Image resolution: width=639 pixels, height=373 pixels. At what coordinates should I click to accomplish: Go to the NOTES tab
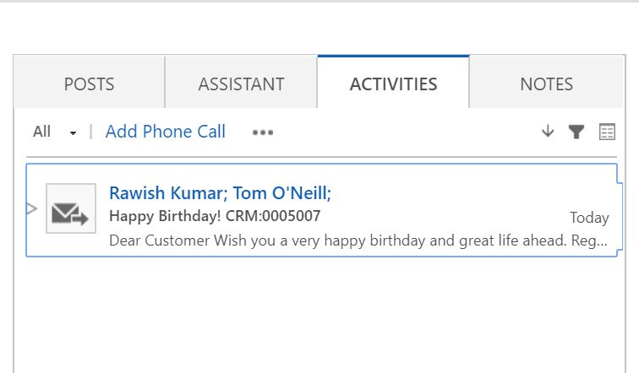546,84
